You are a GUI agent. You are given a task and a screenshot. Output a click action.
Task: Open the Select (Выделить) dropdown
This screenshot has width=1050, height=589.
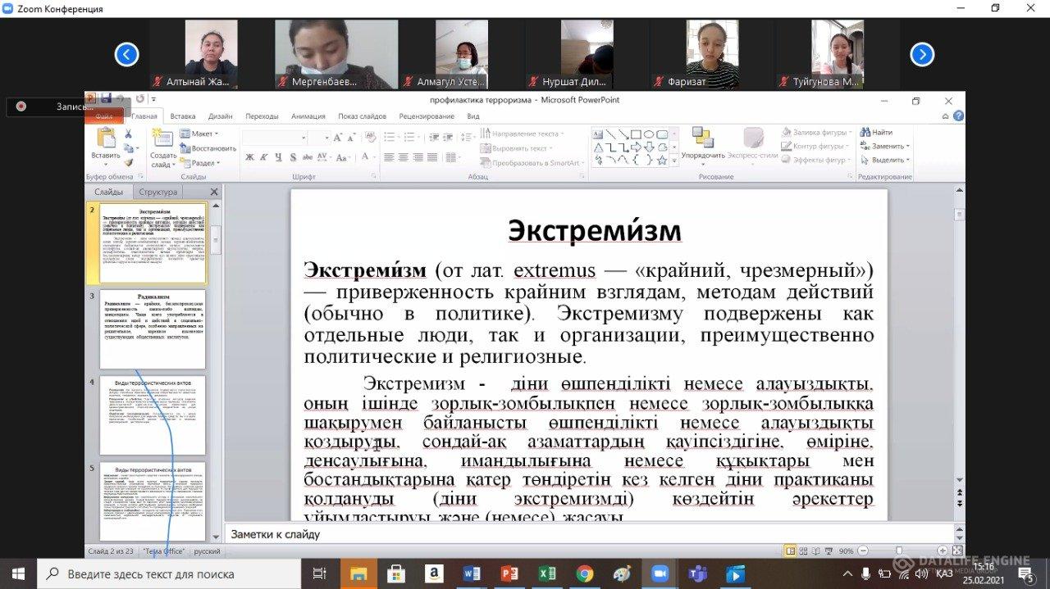point(884,160)
